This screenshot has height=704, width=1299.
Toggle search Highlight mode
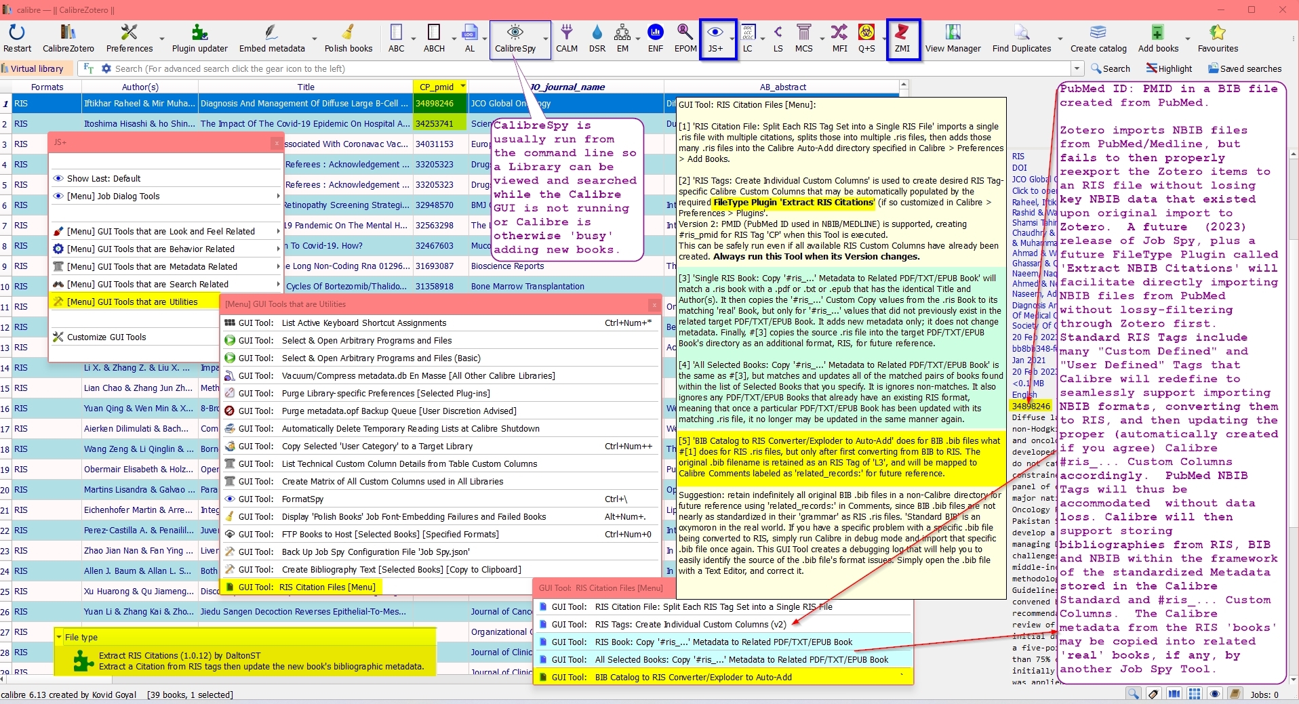pos(1170,68)
